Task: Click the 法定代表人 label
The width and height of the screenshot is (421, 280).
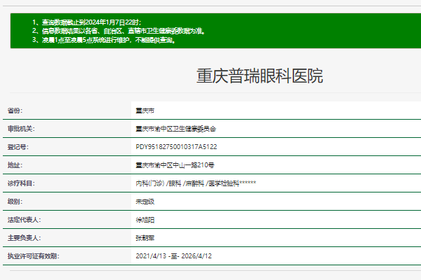Action: (x=24, y=220)
